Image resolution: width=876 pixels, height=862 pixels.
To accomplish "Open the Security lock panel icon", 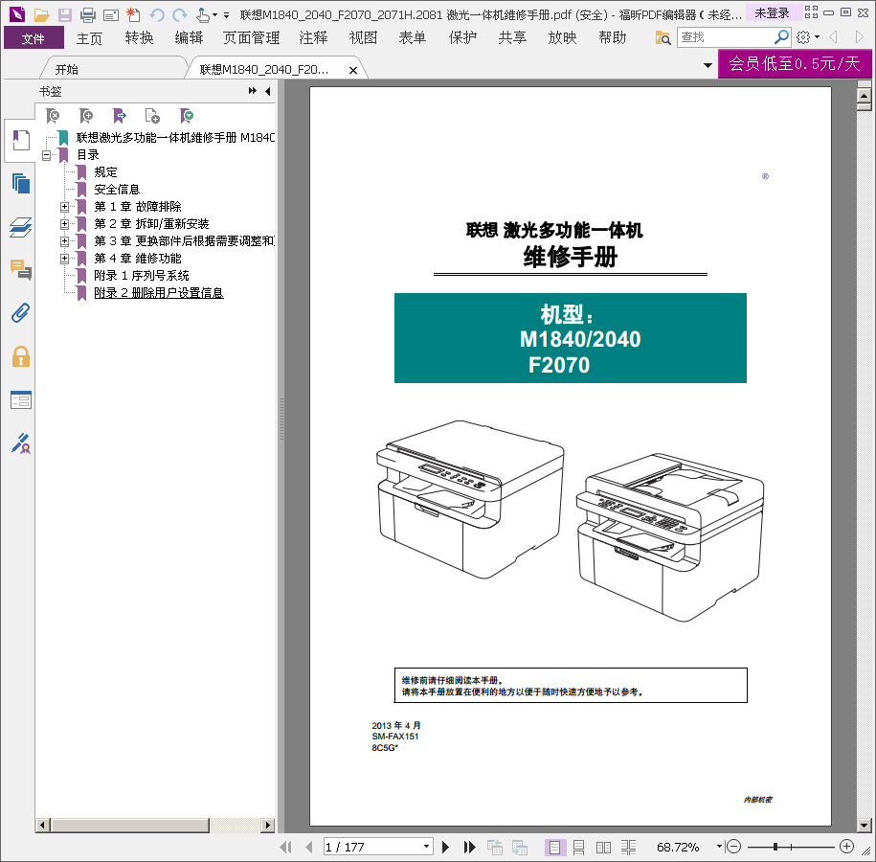I will (21, 356).
